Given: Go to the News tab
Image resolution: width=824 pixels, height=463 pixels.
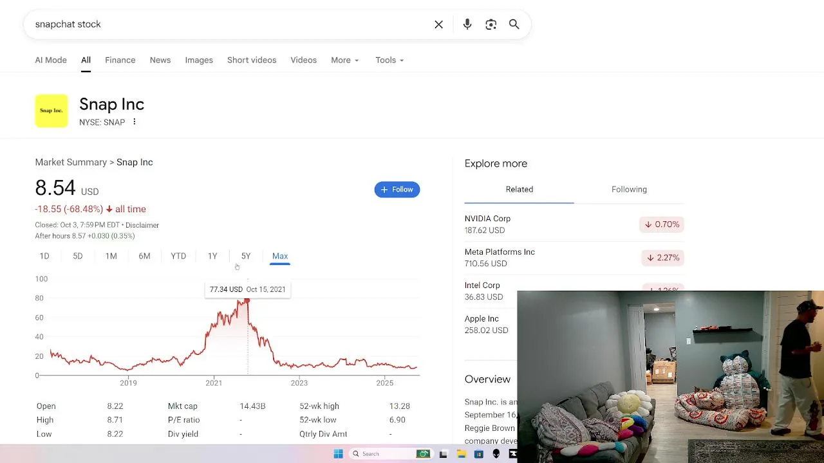Looking at the screenshot, I should coord(160,60).
